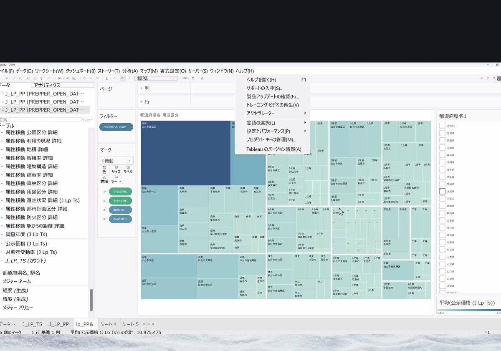Open the データ(D) menu
The width and height of the screenshot is (501, 351).
pyautogui.click(x=24, y=71)
